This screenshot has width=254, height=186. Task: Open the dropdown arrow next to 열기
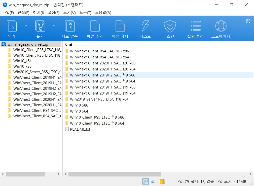[26, 26]
